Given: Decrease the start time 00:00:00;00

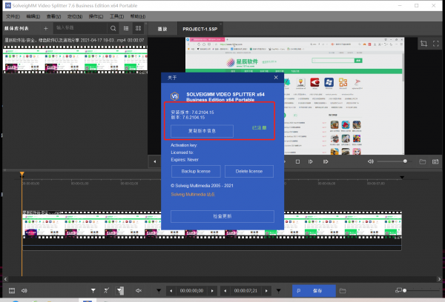Looking at the screenshot, I should pyautogui.click(x=171, y=291).
